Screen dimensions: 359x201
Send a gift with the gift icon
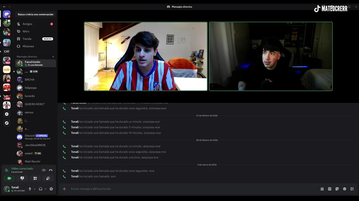(322, 189)
